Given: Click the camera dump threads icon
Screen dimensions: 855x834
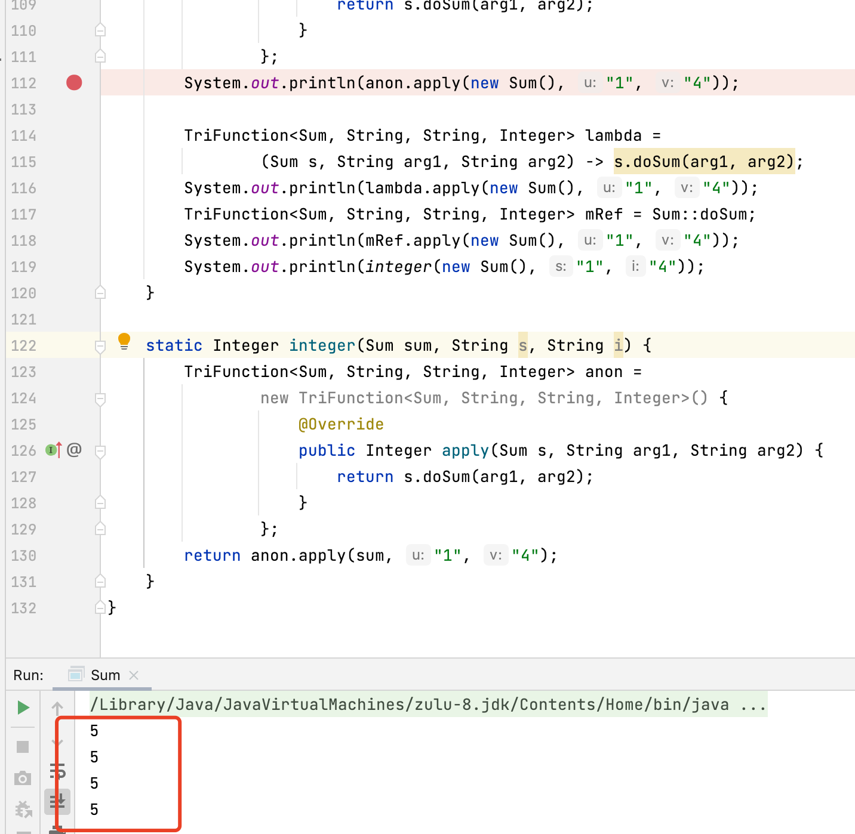Looking at the screenshot, I should [23, 778].
